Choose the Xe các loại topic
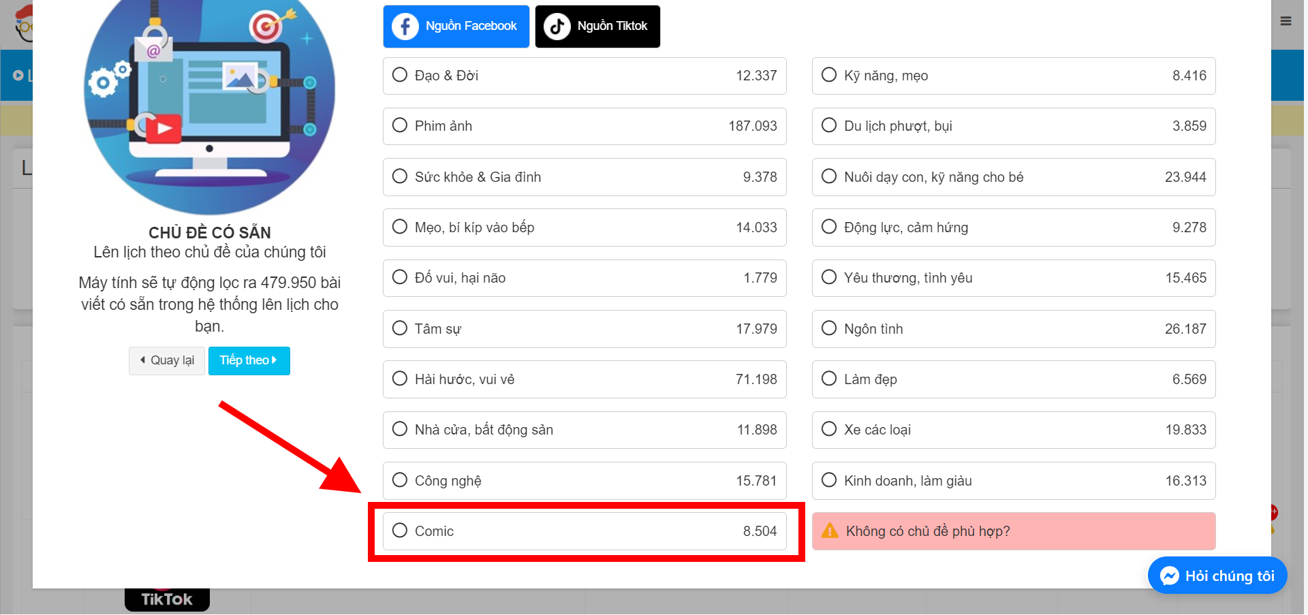This screenshot has width=1308, height=615. [1014, 430]
